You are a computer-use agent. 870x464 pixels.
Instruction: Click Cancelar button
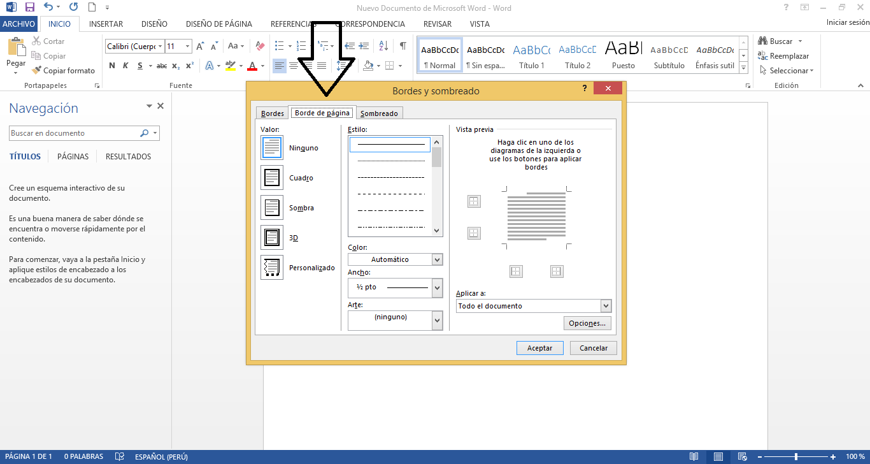pos(594,348)
